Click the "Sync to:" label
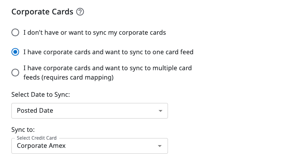 click(23, 130)
